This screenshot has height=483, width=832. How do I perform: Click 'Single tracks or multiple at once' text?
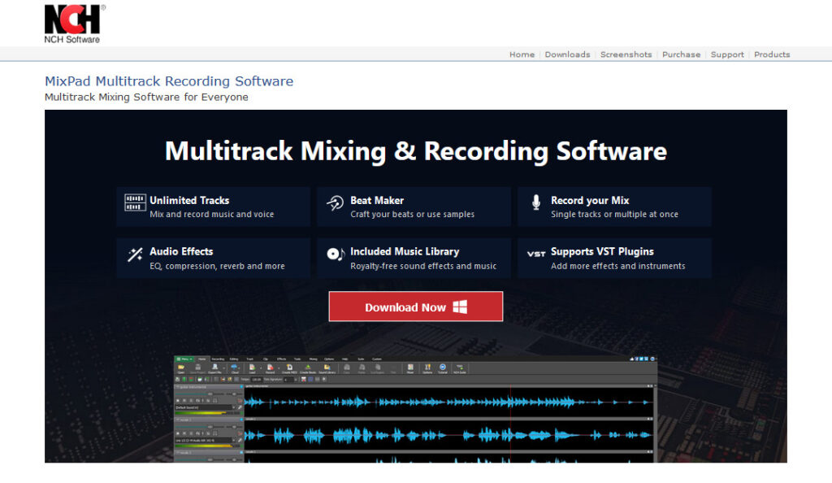[614, 214]
